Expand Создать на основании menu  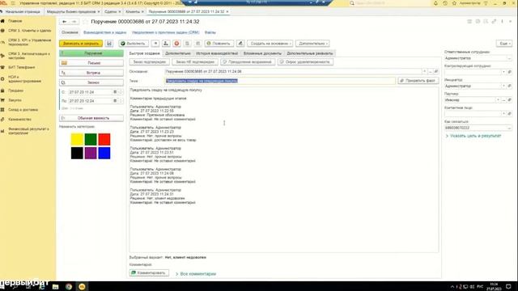pyautogui.click(x=270, y=43)
